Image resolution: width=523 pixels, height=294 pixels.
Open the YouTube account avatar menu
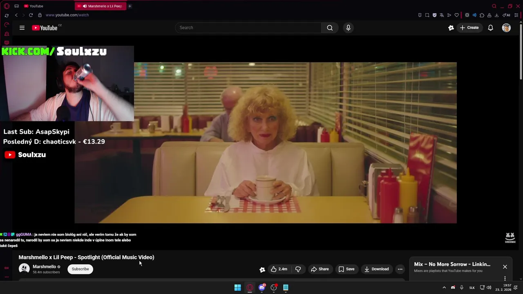tap(506, 28)
